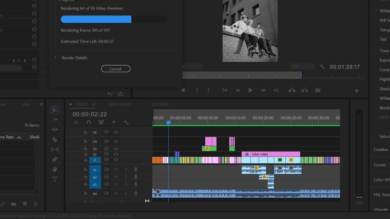Click New Item icon in project panel

(x=25, y=204)
